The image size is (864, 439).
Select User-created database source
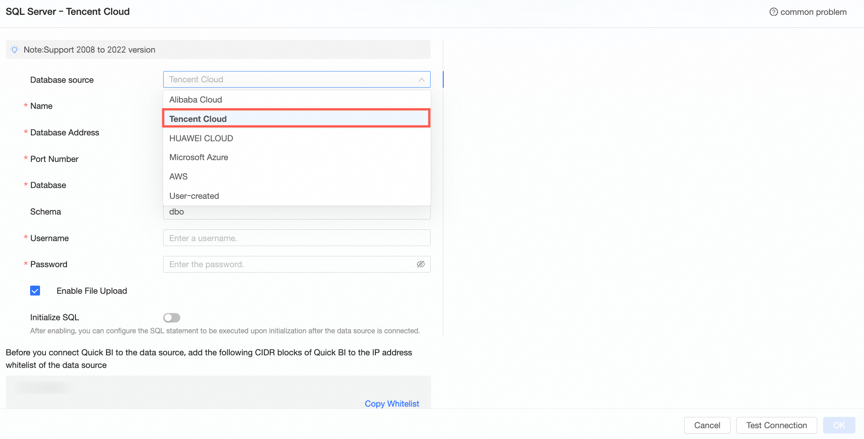pos(297,196)
